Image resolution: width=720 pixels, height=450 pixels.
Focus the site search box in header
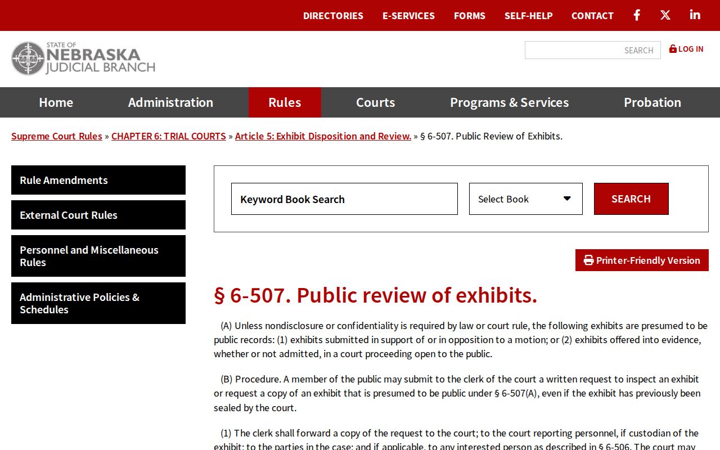(593, 50)
